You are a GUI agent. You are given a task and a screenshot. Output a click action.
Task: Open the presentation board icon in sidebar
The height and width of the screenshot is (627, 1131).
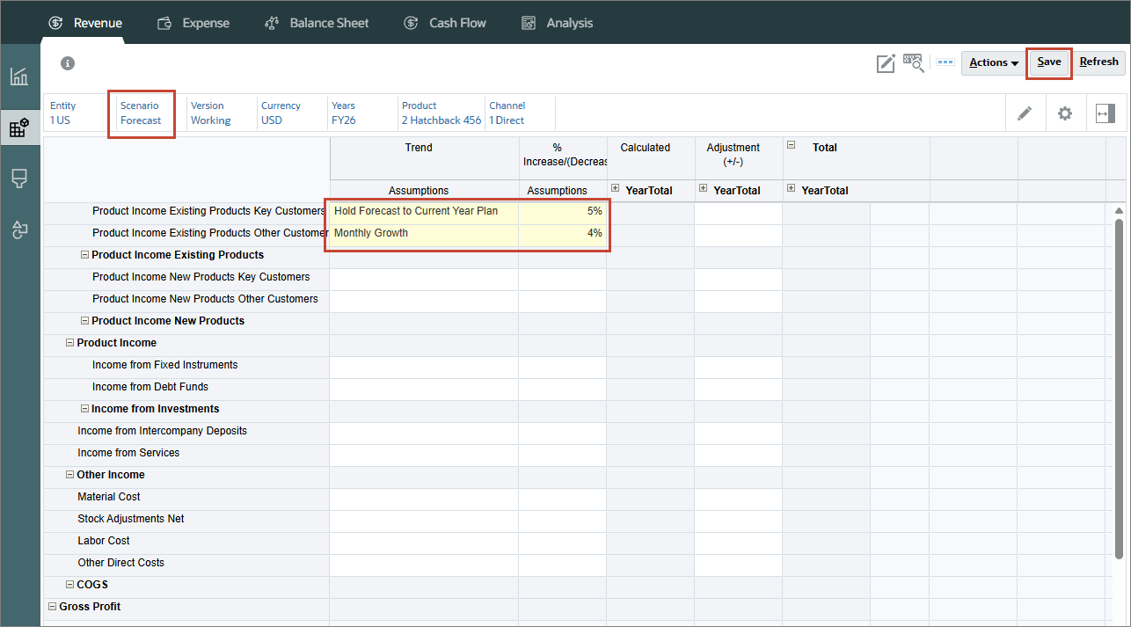coord(19,179)
